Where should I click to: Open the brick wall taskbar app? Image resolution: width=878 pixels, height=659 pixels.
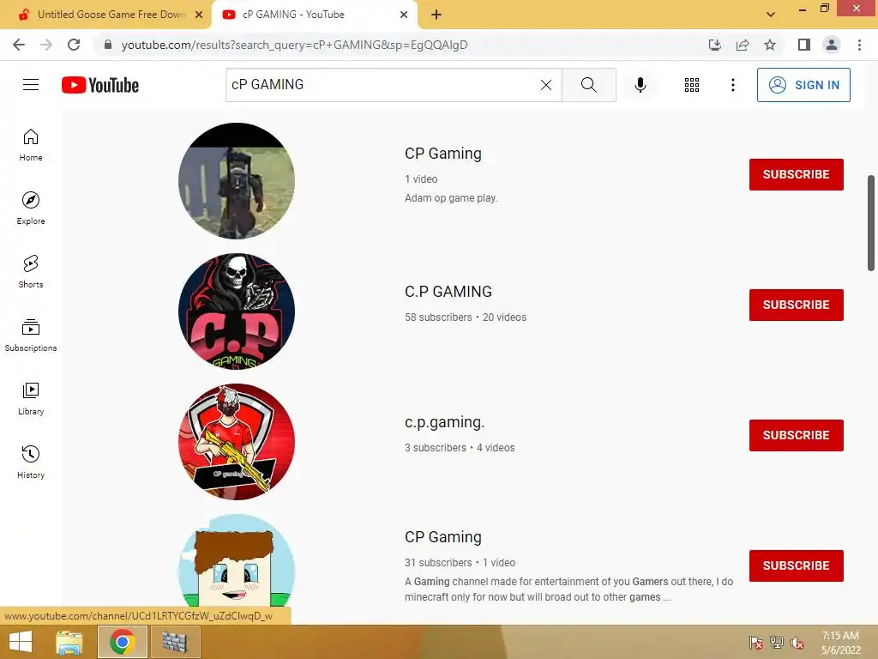coord(175,642)
